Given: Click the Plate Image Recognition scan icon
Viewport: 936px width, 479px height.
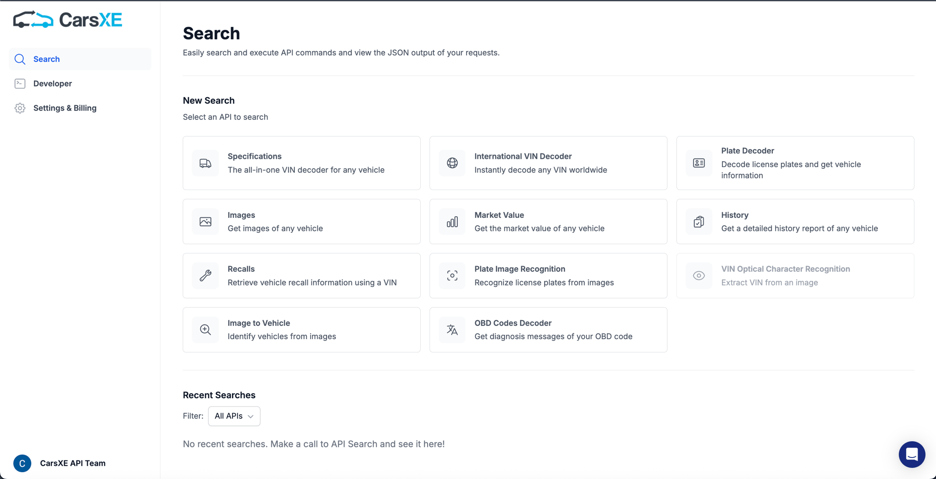Looking at the screenshot, I should (452, 275).
